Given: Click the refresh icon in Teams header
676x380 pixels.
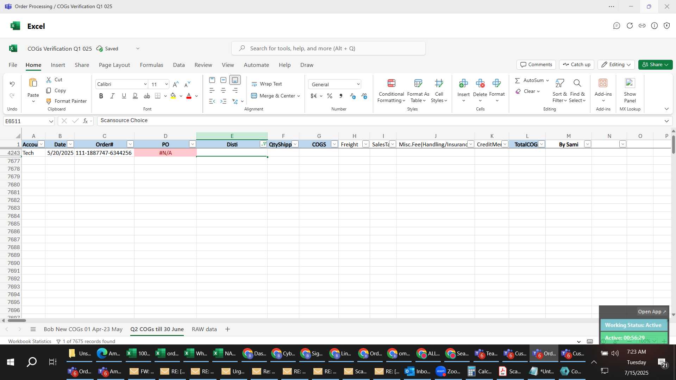Looking at the screenshot, I should [x=630, y=26].
